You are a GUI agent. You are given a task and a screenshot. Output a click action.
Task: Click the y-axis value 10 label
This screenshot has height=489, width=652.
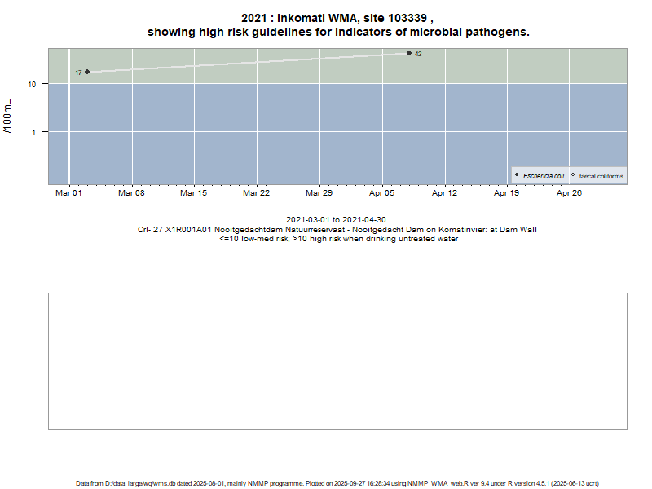33,84
